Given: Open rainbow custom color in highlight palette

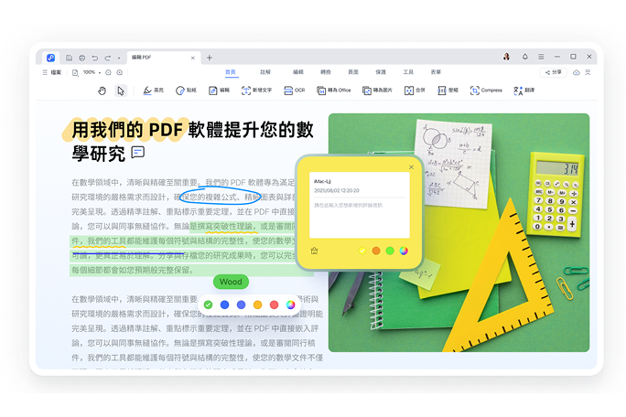Looking at the screenshot, I should pos(291,305).
